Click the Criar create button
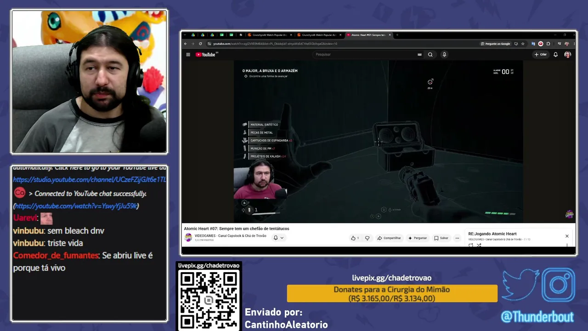Image resolution: width=588 pixels, height=331 pixels. (x=541, y=54)
